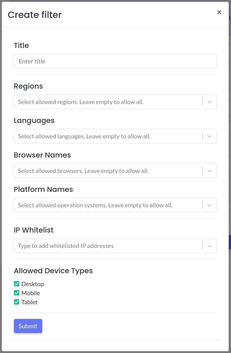This screenshot has height=353, width=231.
Task: Open the allowed operation systems box
Action: click(x=115, y=205)
